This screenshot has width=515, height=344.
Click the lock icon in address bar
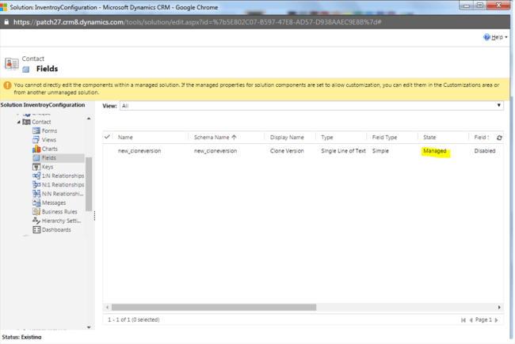[x=6, y=22]
